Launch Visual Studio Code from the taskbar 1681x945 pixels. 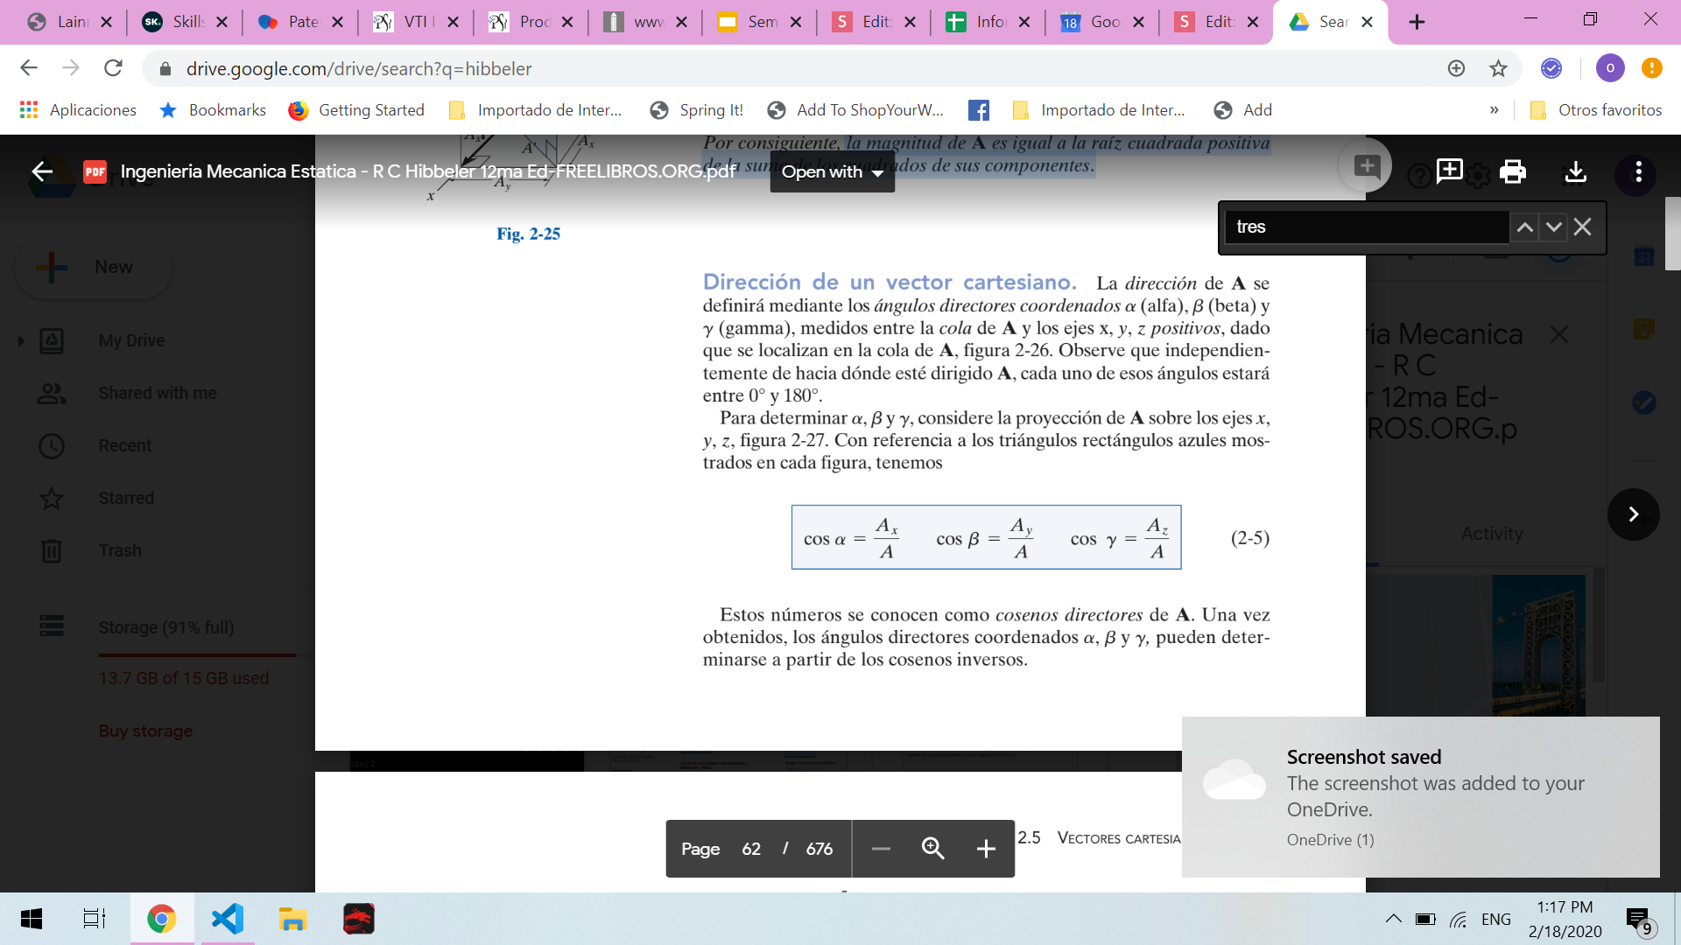coord(227,919)
